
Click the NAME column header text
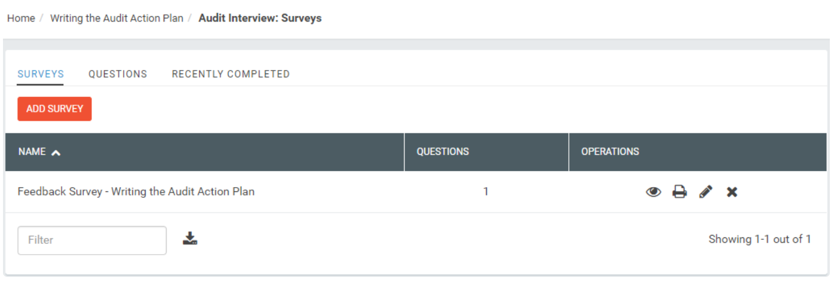32,152
